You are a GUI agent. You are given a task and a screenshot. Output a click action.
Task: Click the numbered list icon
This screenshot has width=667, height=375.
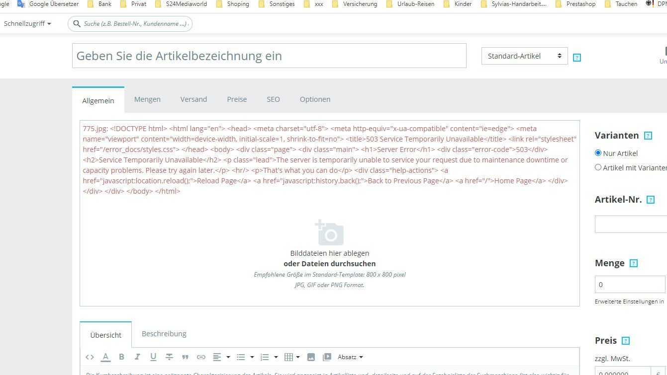click(265, 357)
